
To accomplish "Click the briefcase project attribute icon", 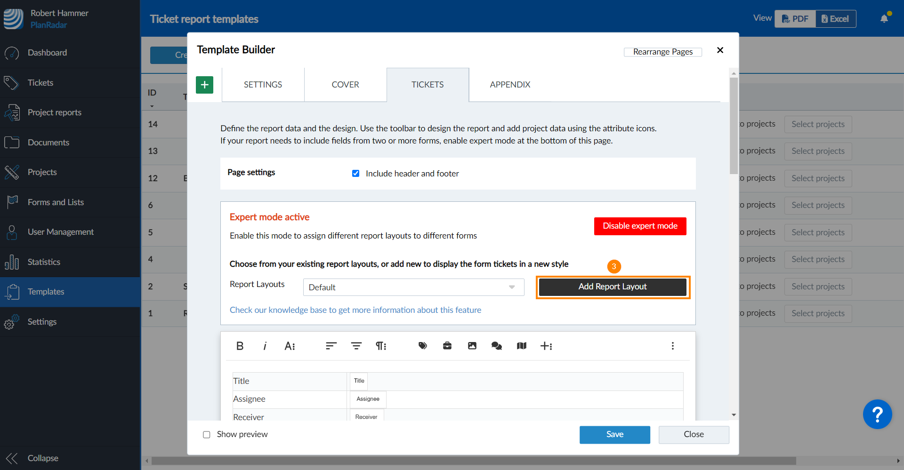I will [x=447, y=346].
